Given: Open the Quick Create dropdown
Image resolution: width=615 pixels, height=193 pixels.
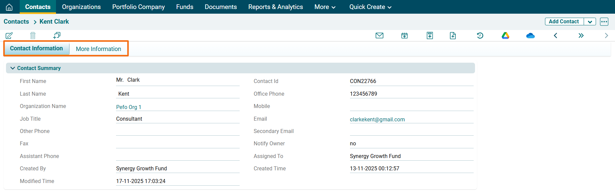Looking at the screenshot, I should pyautogui.click(x=370, y=7).
